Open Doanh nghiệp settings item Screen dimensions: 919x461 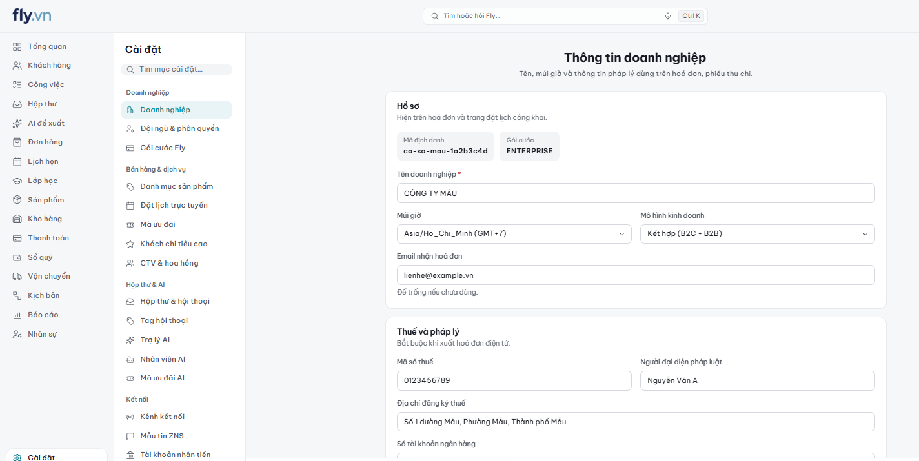point(176,110)
